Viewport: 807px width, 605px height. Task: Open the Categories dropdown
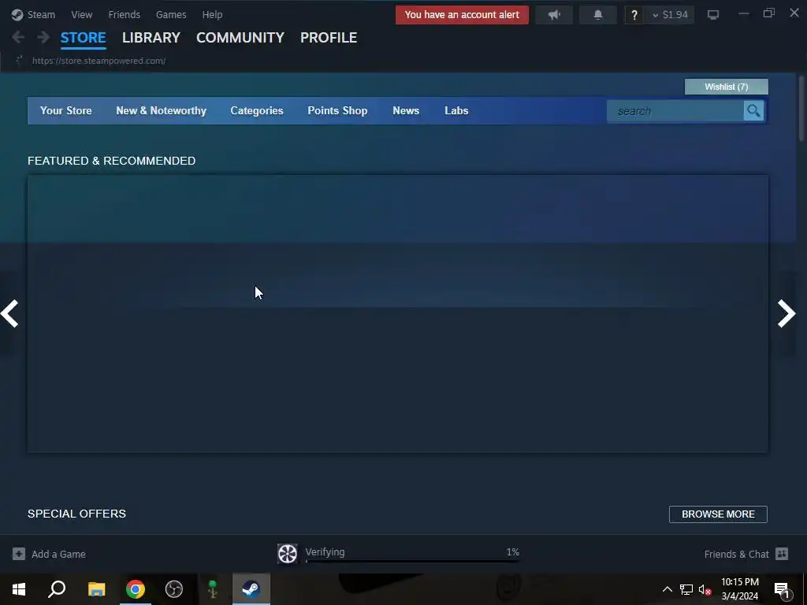(257, 110)
